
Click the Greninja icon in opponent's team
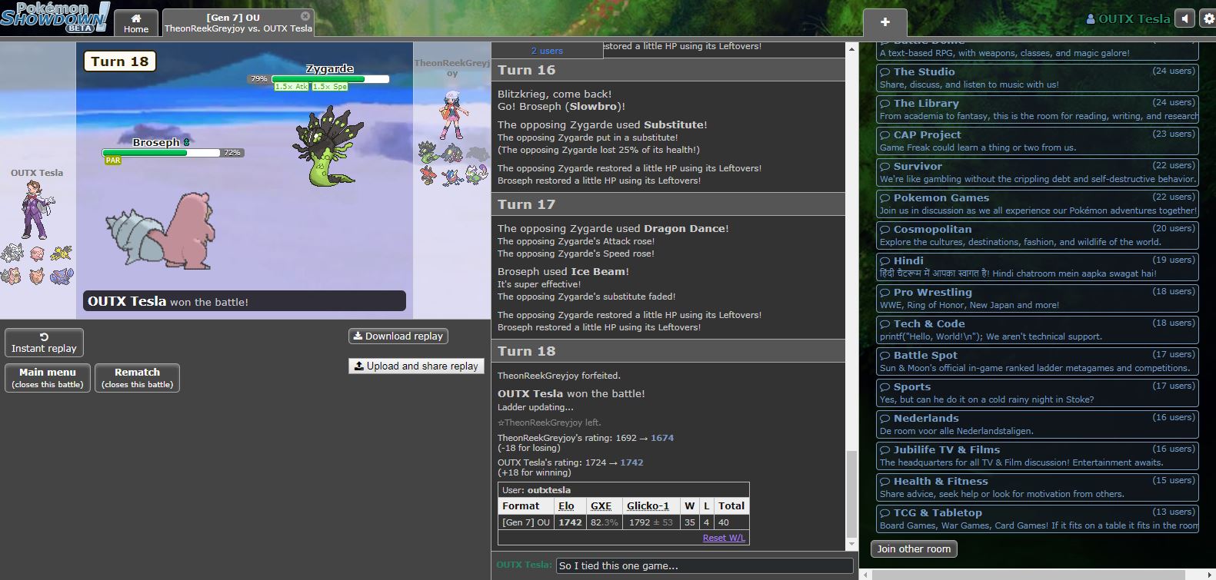(453, 177)
